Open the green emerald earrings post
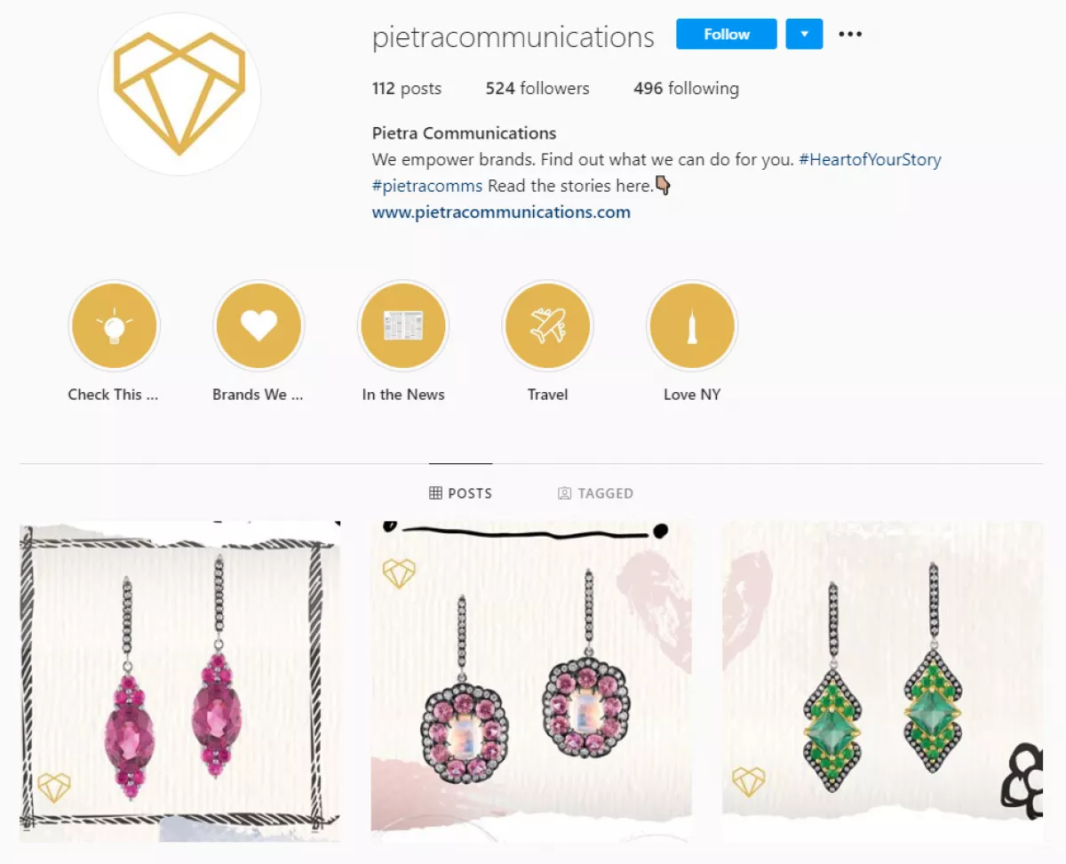The height and width of the screenshot is (864, 1066). tap(882, 682)
